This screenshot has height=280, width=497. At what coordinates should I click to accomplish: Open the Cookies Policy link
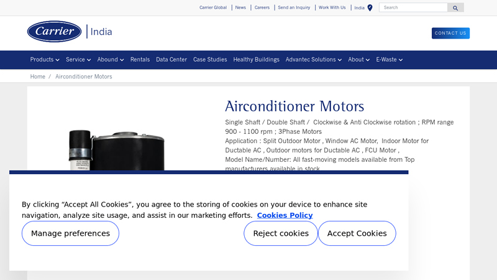tap(285, 215)
